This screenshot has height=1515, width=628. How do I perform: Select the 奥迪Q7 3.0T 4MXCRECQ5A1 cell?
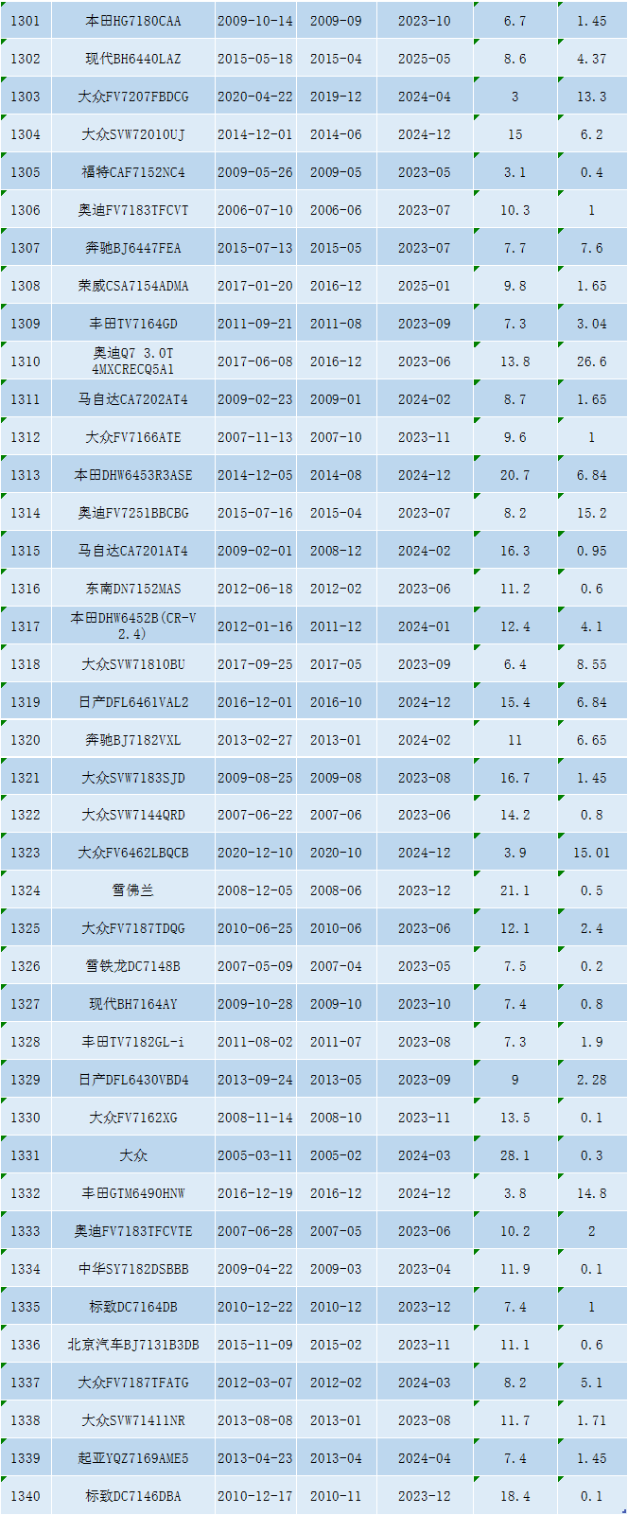[x=133, y=361]
